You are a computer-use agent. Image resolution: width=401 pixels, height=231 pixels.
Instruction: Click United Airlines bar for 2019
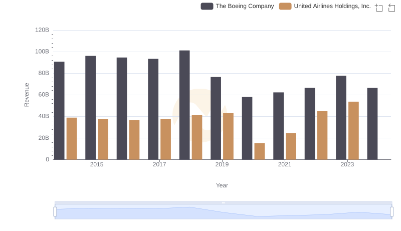[x=228, y=136]
